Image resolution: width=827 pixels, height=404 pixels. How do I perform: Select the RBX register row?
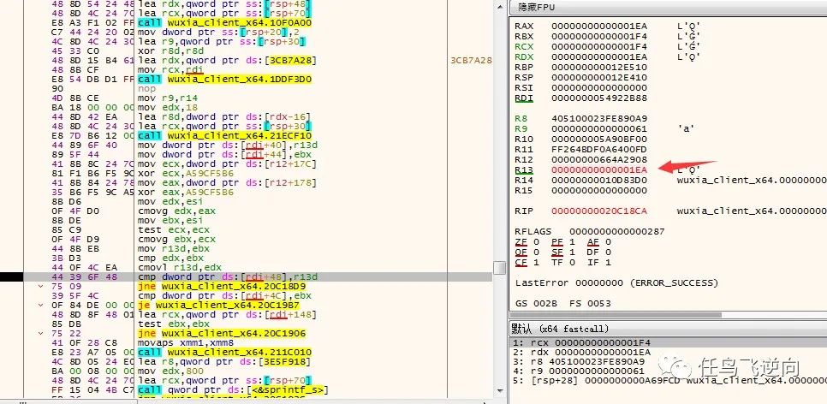coord(606,37)
